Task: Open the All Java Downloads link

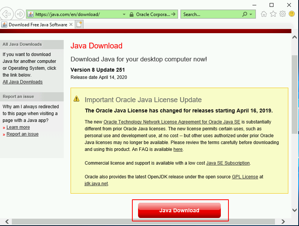Action: [x=23, y=82]
